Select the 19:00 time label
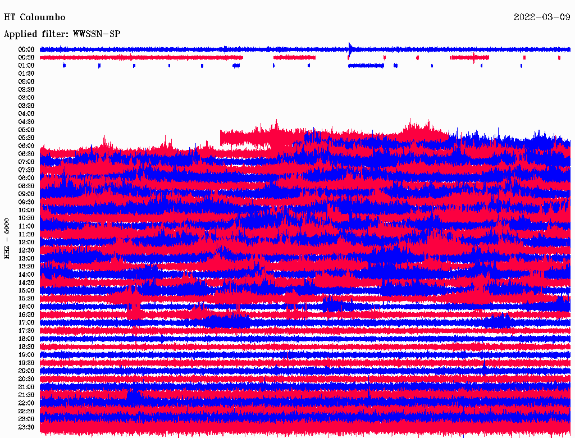 click(x=26, y=355)
